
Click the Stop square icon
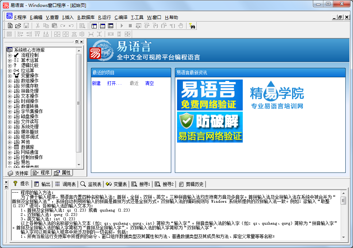(130, 26)
